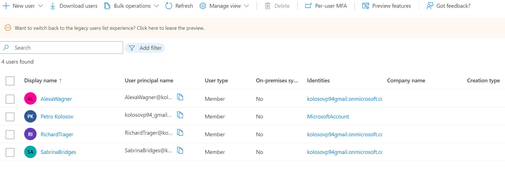Viewport: 505px width, 182px height.
Task: Expand the Manage view dropdown
Action: click(x=246, y=6)
